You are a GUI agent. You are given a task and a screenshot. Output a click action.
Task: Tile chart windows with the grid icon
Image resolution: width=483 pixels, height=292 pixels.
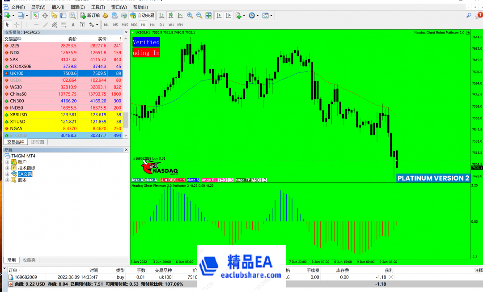pyautogui.click(x=208, y=15)
